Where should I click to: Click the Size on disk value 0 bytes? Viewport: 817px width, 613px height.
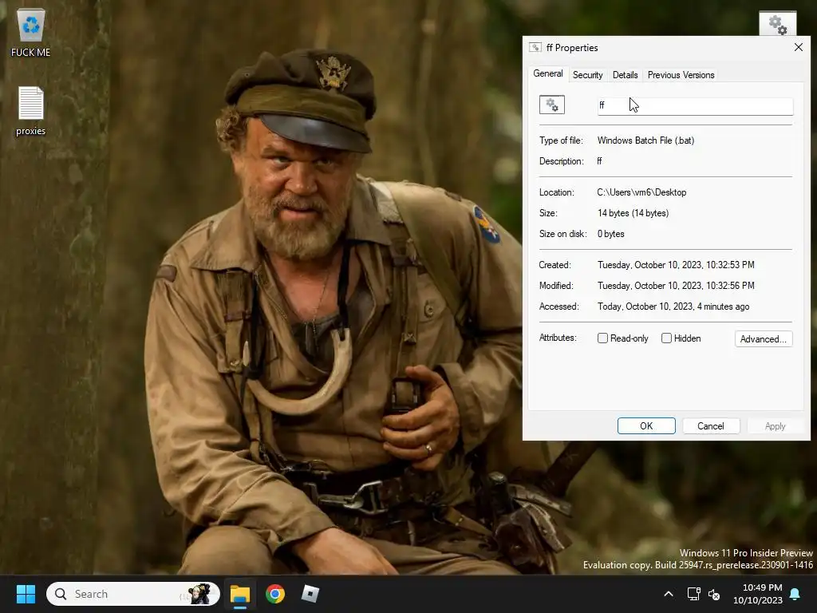click(x=610, y=234)
